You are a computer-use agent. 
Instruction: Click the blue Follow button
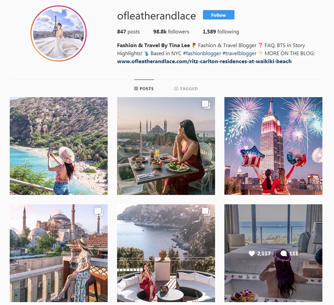pos(219,15)
